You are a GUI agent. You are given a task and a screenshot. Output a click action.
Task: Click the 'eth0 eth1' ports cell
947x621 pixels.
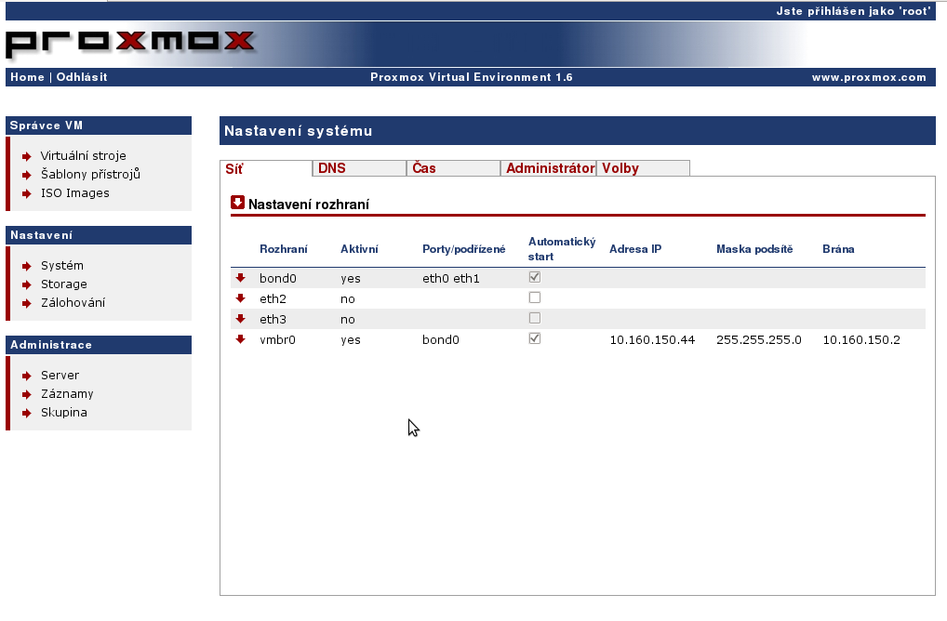click(x=450, y=278)
